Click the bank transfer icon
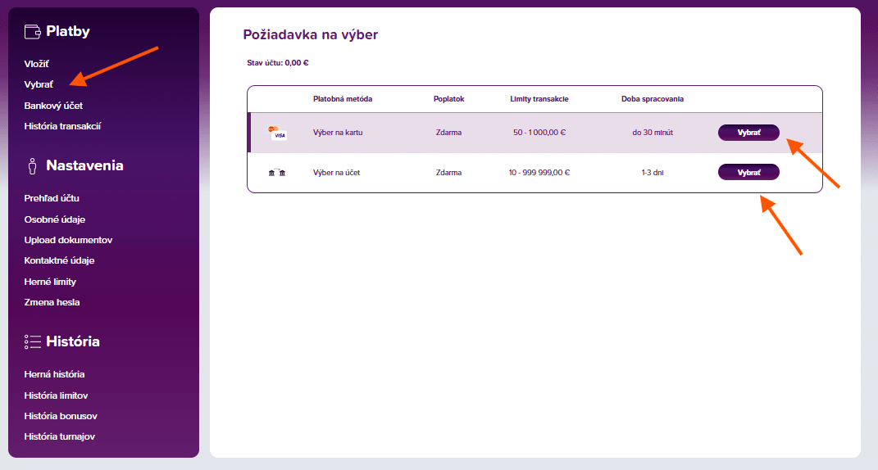878x470 pixels. pyautogui.click(x=276, y=173)
